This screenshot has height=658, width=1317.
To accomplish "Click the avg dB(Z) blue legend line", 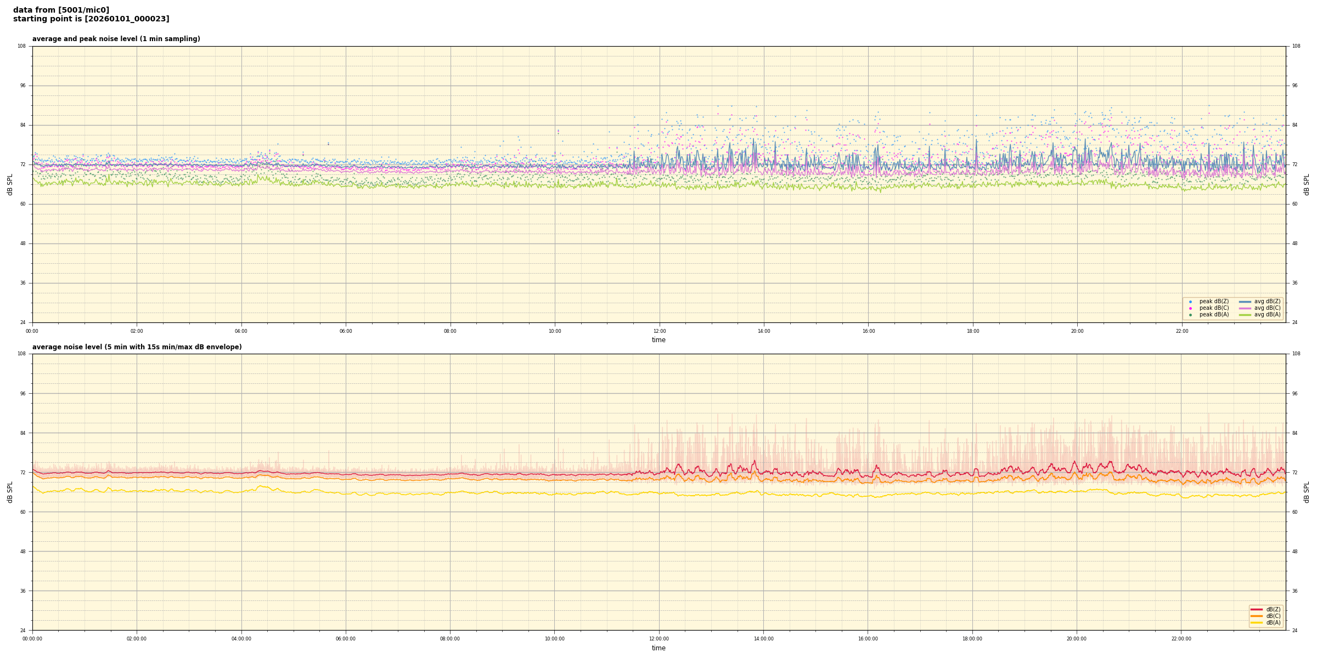I will pyautogui.click(x=1245, y=302).
